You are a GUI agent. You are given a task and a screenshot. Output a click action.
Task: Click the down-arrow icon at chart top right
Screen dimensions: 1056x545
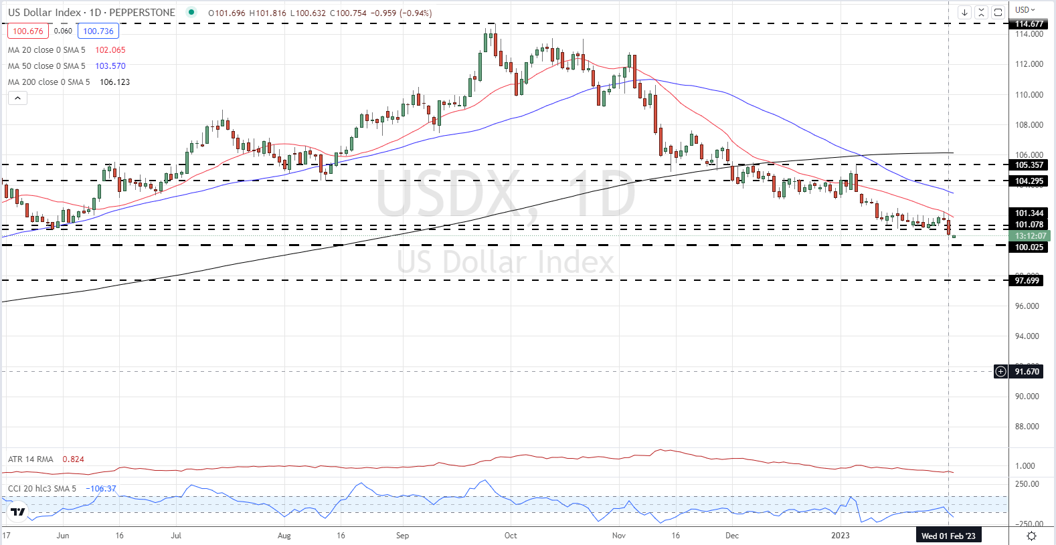coord(964,12)
